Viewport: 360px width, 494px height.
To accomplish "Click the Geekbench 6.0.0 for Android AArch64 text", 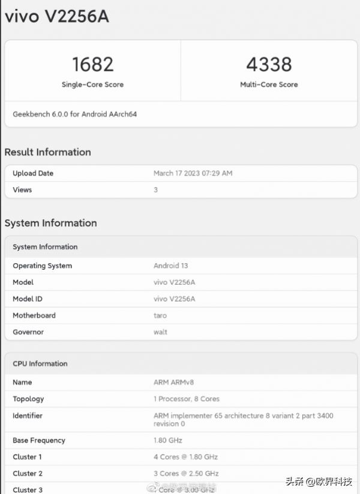I will click(75, 114).
